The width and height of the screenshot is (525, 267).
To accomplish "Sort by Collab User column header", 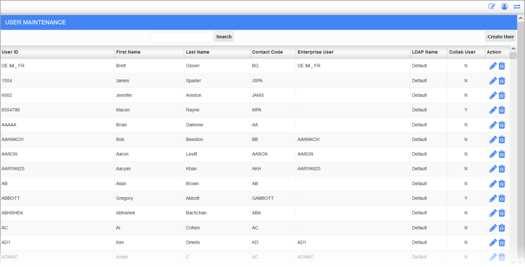I will pos(462,52).
